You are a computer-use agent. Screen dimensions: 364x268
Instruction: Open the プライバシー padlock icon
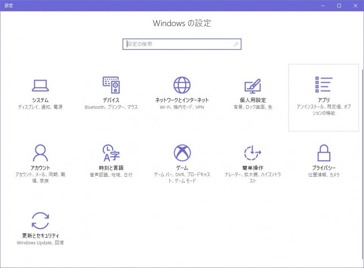324,153
